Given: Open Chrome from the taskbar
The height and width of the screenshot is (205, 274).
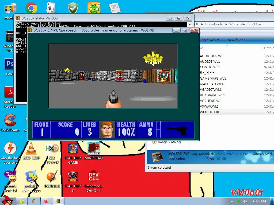Looking at the screenshot, I should [34, 201].
